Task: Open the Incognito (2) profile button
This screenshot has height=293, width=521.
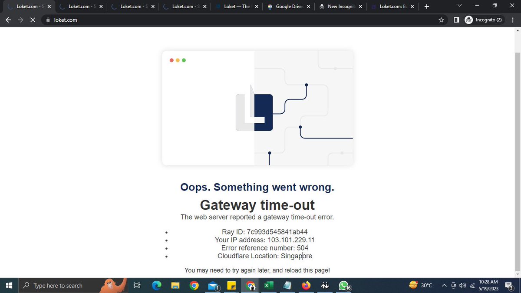Action: pos(483,20)
